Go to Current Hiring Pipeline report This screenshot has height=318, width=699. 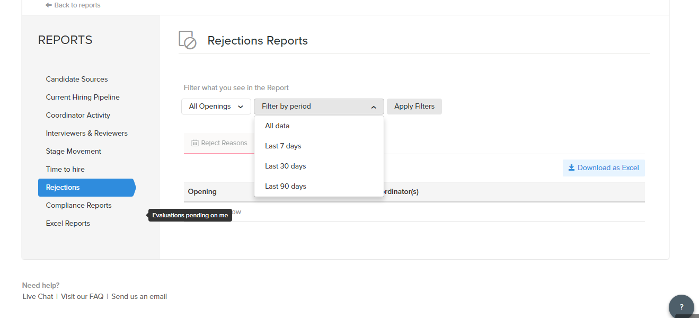tap(83, 98)
